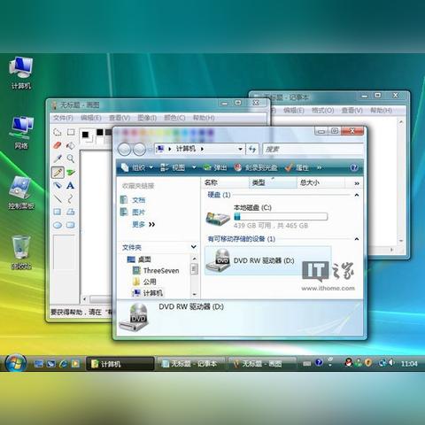Open the 查看(V) menu in Notepad

[352, 111]
